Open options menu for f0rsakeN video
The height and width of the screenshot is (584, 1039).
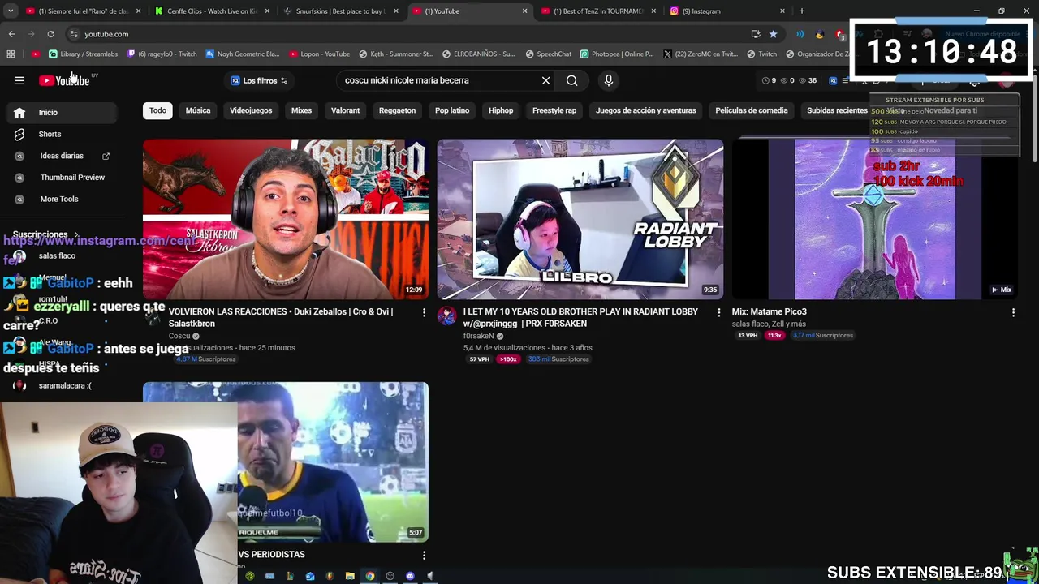coord(718,312)
